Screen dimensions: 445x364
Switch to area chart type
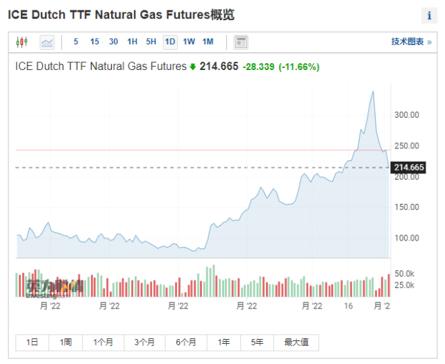pyautogui.click(x=47, y=42)
